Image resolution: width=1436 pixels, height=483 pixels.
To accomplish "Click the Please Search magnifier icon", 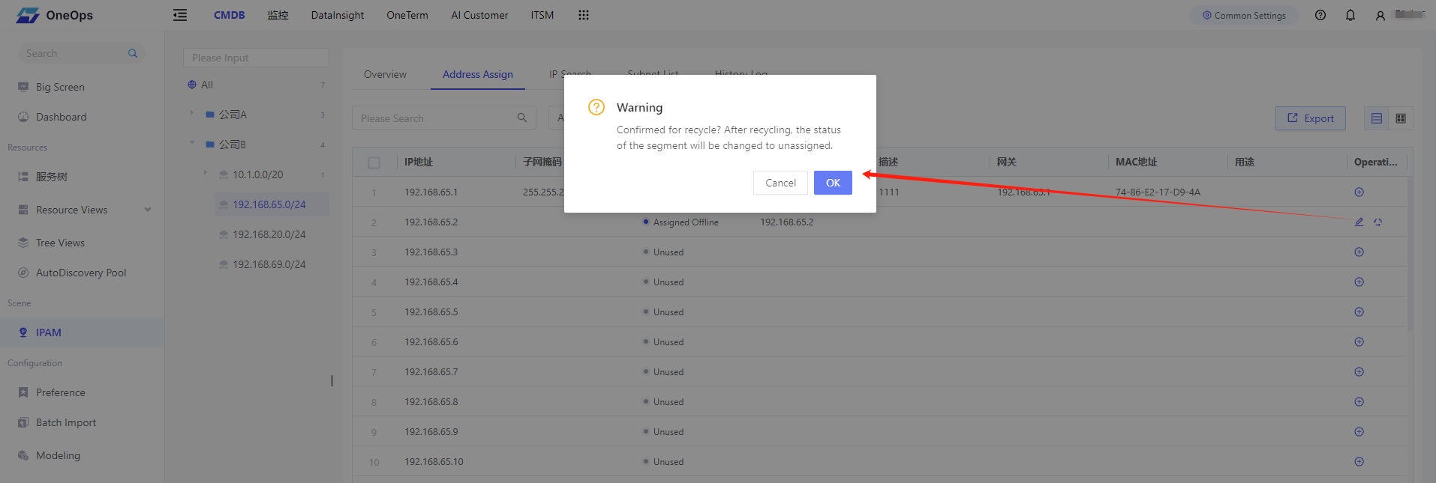I will [522, 118].
